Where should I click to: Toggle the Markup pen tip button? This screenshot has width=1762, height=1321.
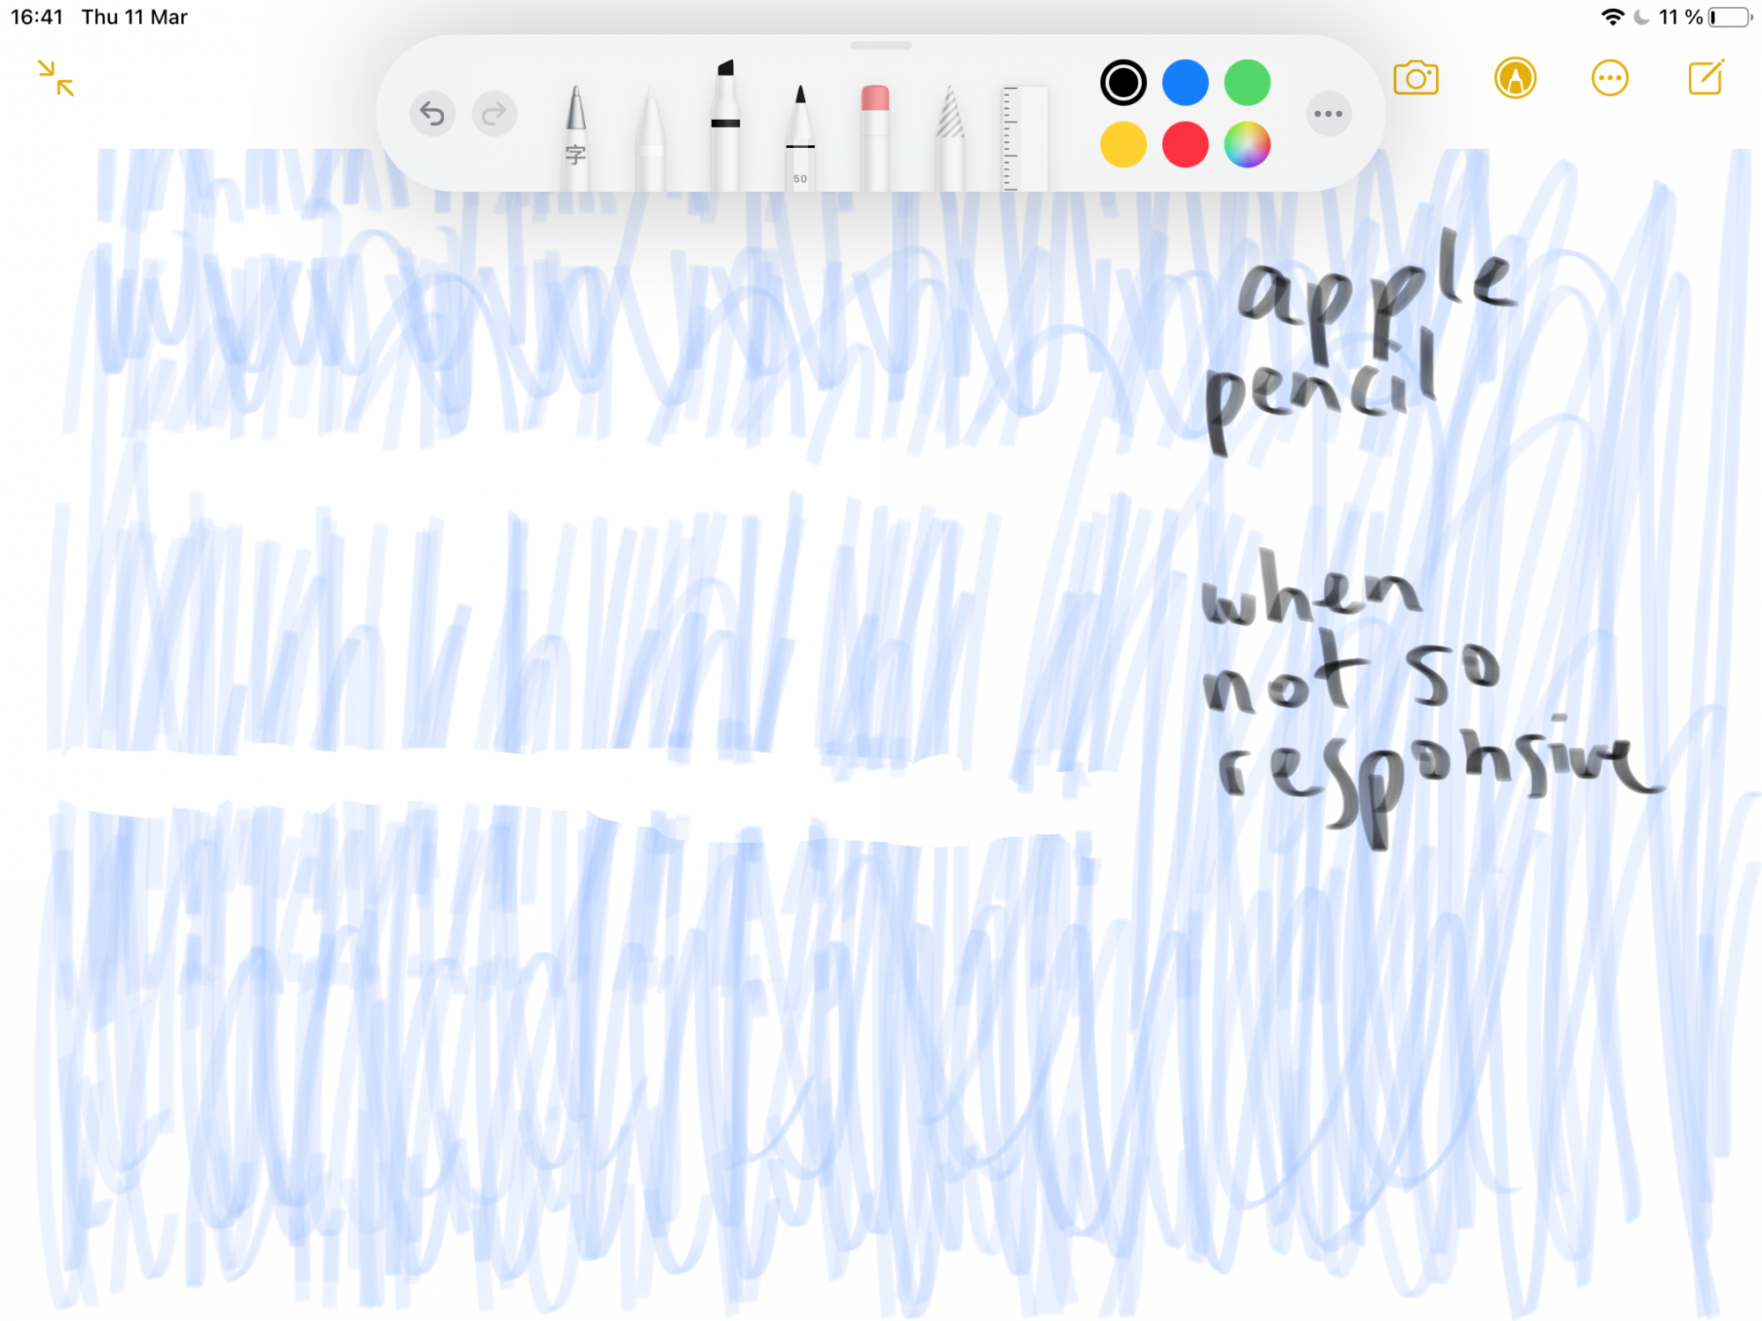tap(1514, 78)
